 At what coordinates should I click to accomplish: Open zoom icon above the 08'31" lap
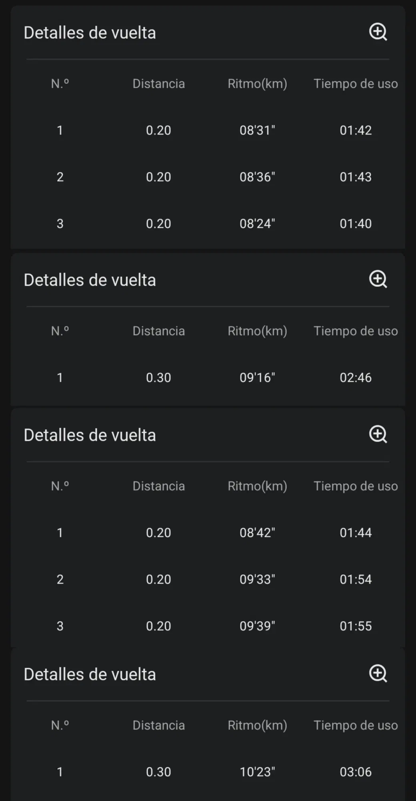pyautogui.click(x=378, y=32)
